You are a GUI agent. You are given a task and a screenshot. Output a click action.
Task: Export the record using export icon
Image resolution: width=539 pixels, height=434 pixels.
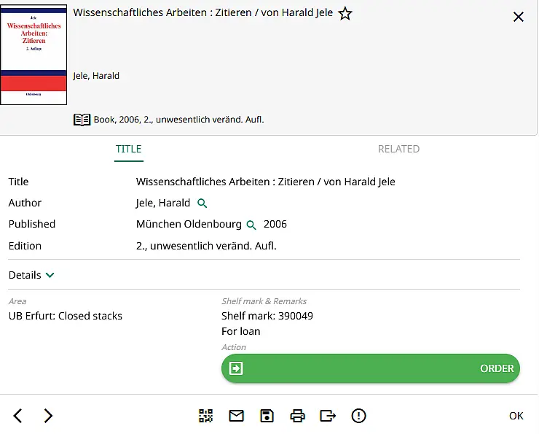(328, 416)
